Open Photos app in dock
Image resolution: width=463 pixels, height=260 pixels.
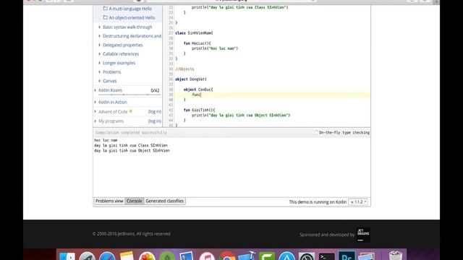coord(147,256)
